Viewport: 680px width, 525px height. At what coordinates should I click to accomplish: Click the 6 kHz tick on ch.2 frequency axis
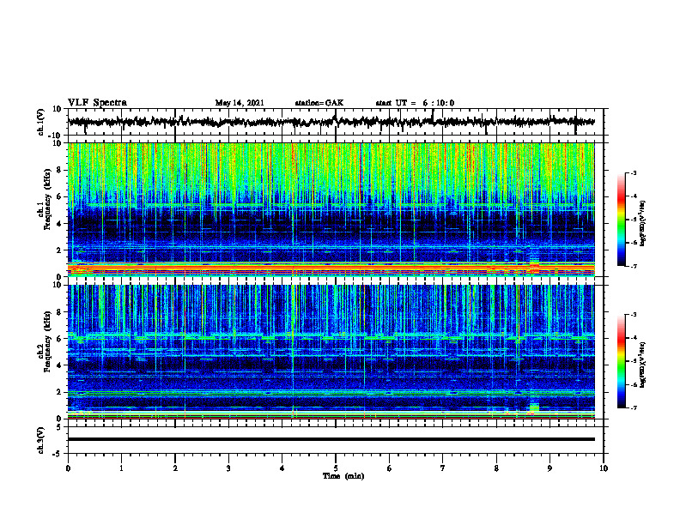60,339
